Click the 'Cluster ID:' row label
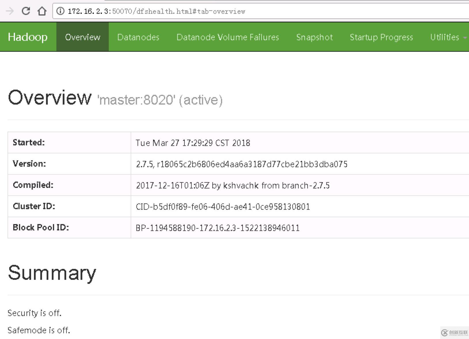The height and width of the screenshot is (339, 469). (34, 206)
